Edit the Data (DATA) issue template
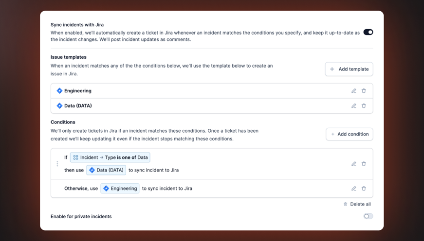The image size is (424, 241). pyautogui.click(x=354, y=106)
